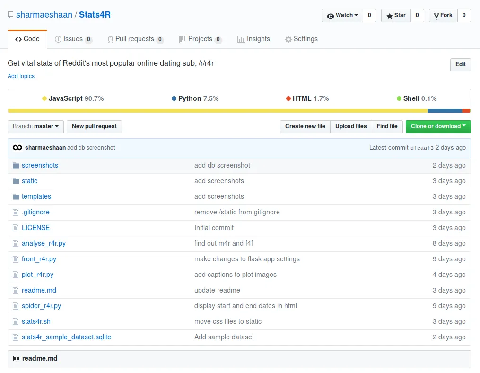Viewport: 480px width, 373px height.
Task: Open the analyse_r4r.py file
Action: [44, 243]
